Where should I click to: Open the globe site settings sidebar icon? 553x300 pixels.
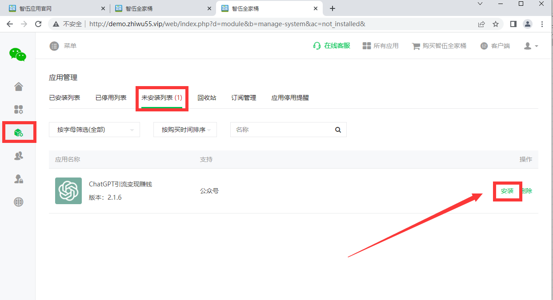click(18, 202)
